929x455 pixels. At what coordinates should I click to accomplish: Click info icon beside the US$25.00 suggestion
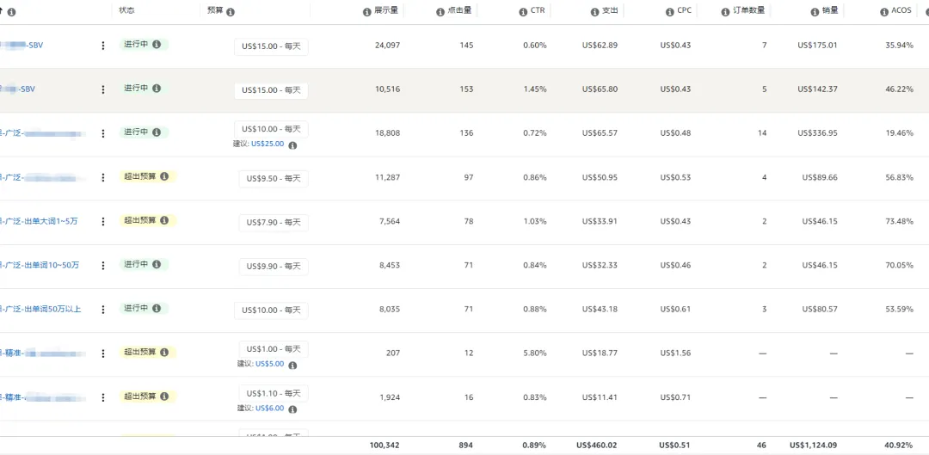click(292, 145)
